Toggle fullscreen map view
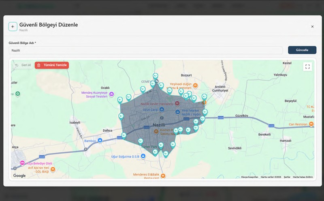Screen dimensions: 324x201 click(307, 66)
